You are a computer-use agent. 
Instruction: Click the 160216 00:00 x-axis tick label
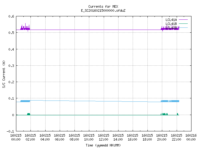click(191, 138)
